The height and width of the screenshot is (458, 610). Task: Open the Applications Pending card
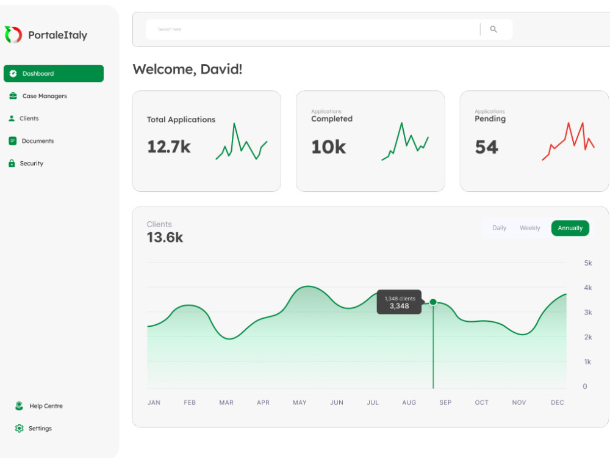point(534,141)
